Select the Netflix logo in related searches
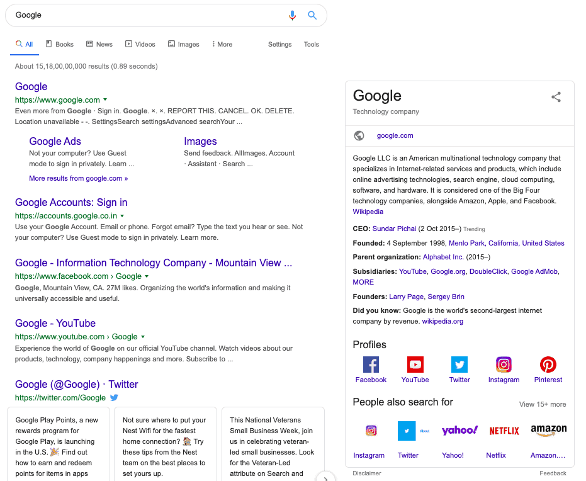The image size is (586, 481). (504, 431)
